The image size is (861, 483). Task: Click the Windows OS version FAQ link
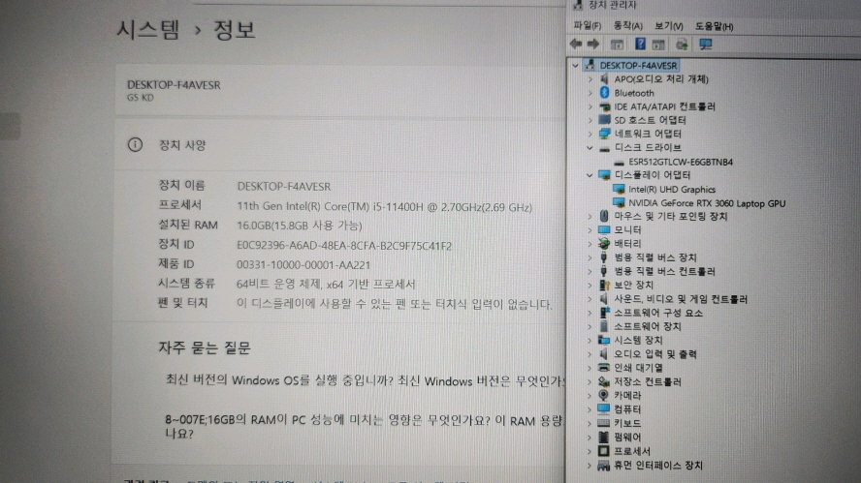click(x=365, y=380)
